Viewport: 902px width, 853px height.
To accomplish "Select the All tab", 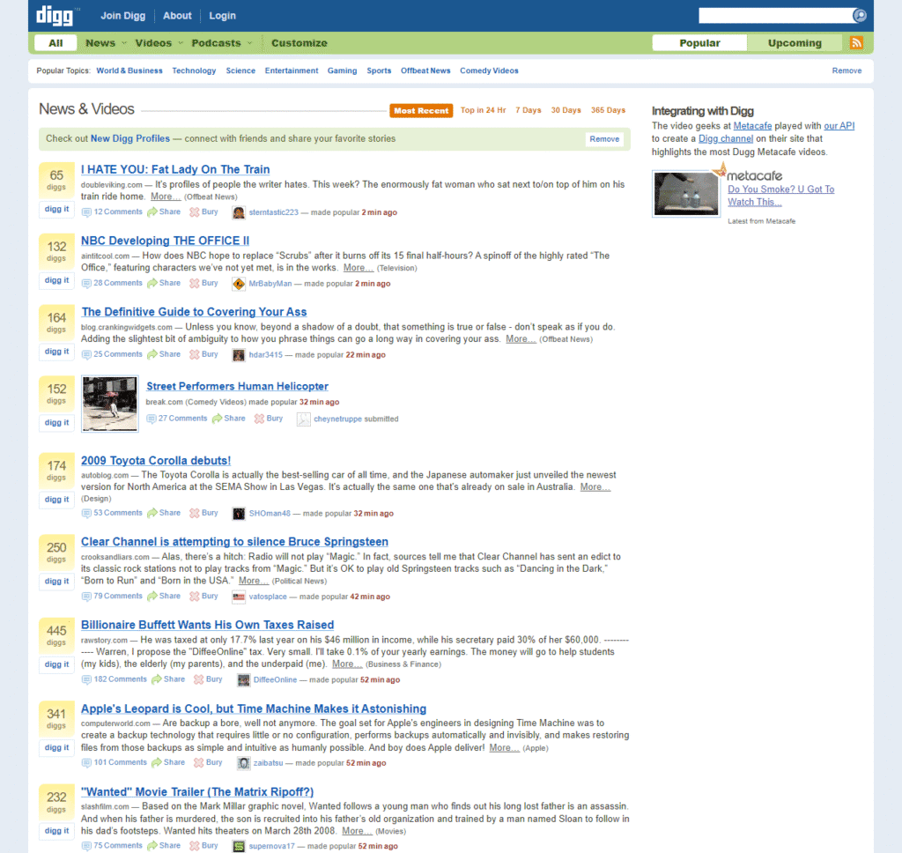I will point(55,42).
